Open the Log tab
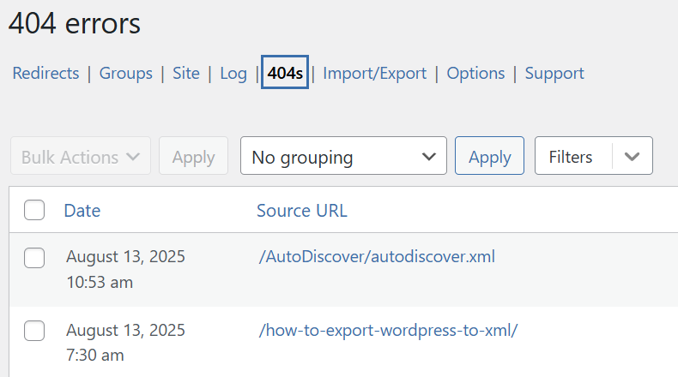 tap(233, 74)
